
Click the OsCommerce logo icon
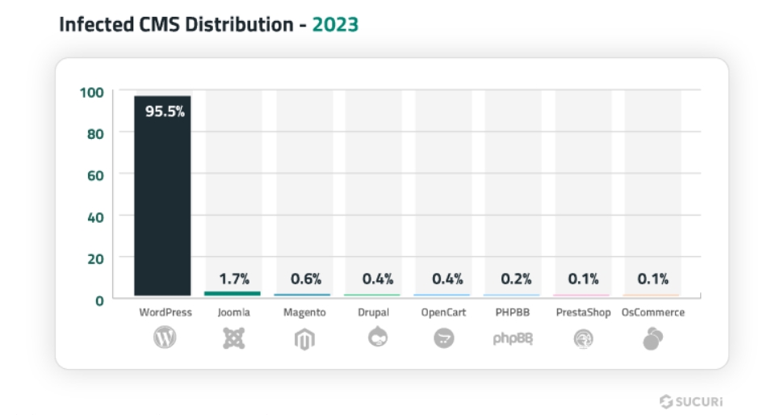tap(652, 339)
